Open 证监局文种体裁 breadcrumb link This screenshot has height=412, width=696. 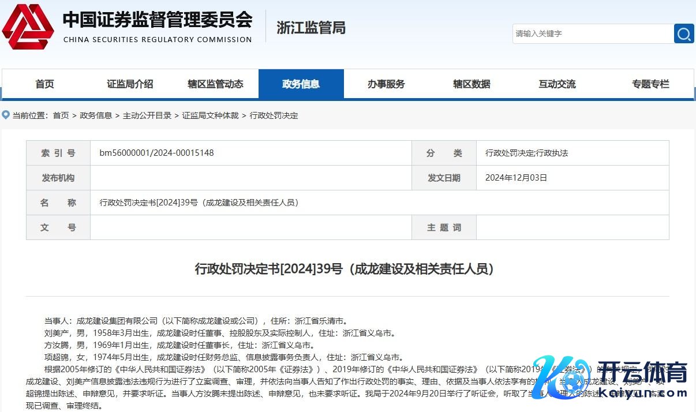(x=210, y=115)
